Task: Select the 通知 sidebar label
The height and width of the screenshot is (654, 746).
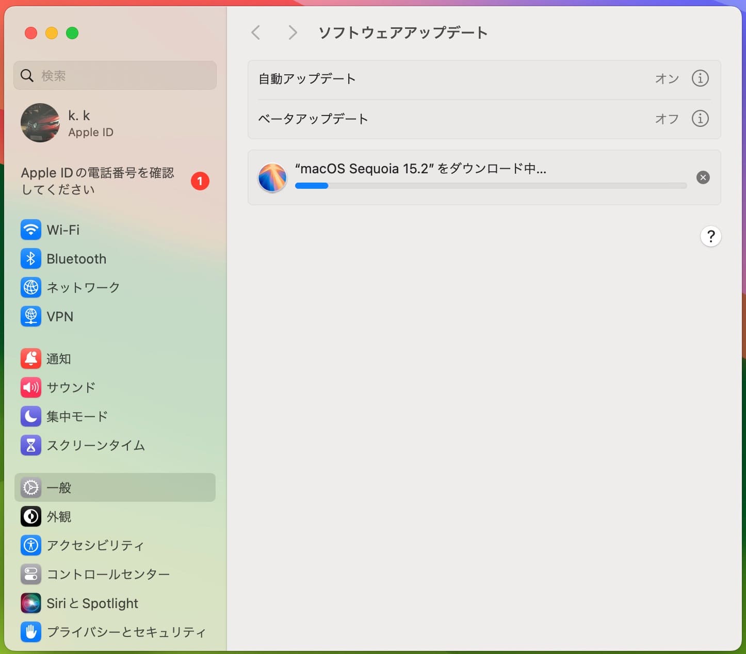Action: 59,359
